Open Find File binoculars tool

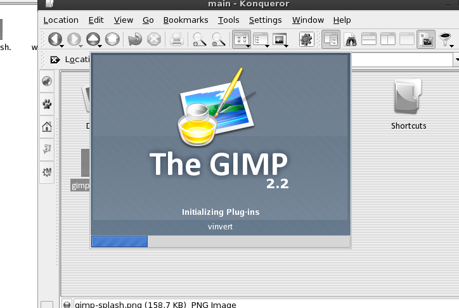click(x=351, y=39)
